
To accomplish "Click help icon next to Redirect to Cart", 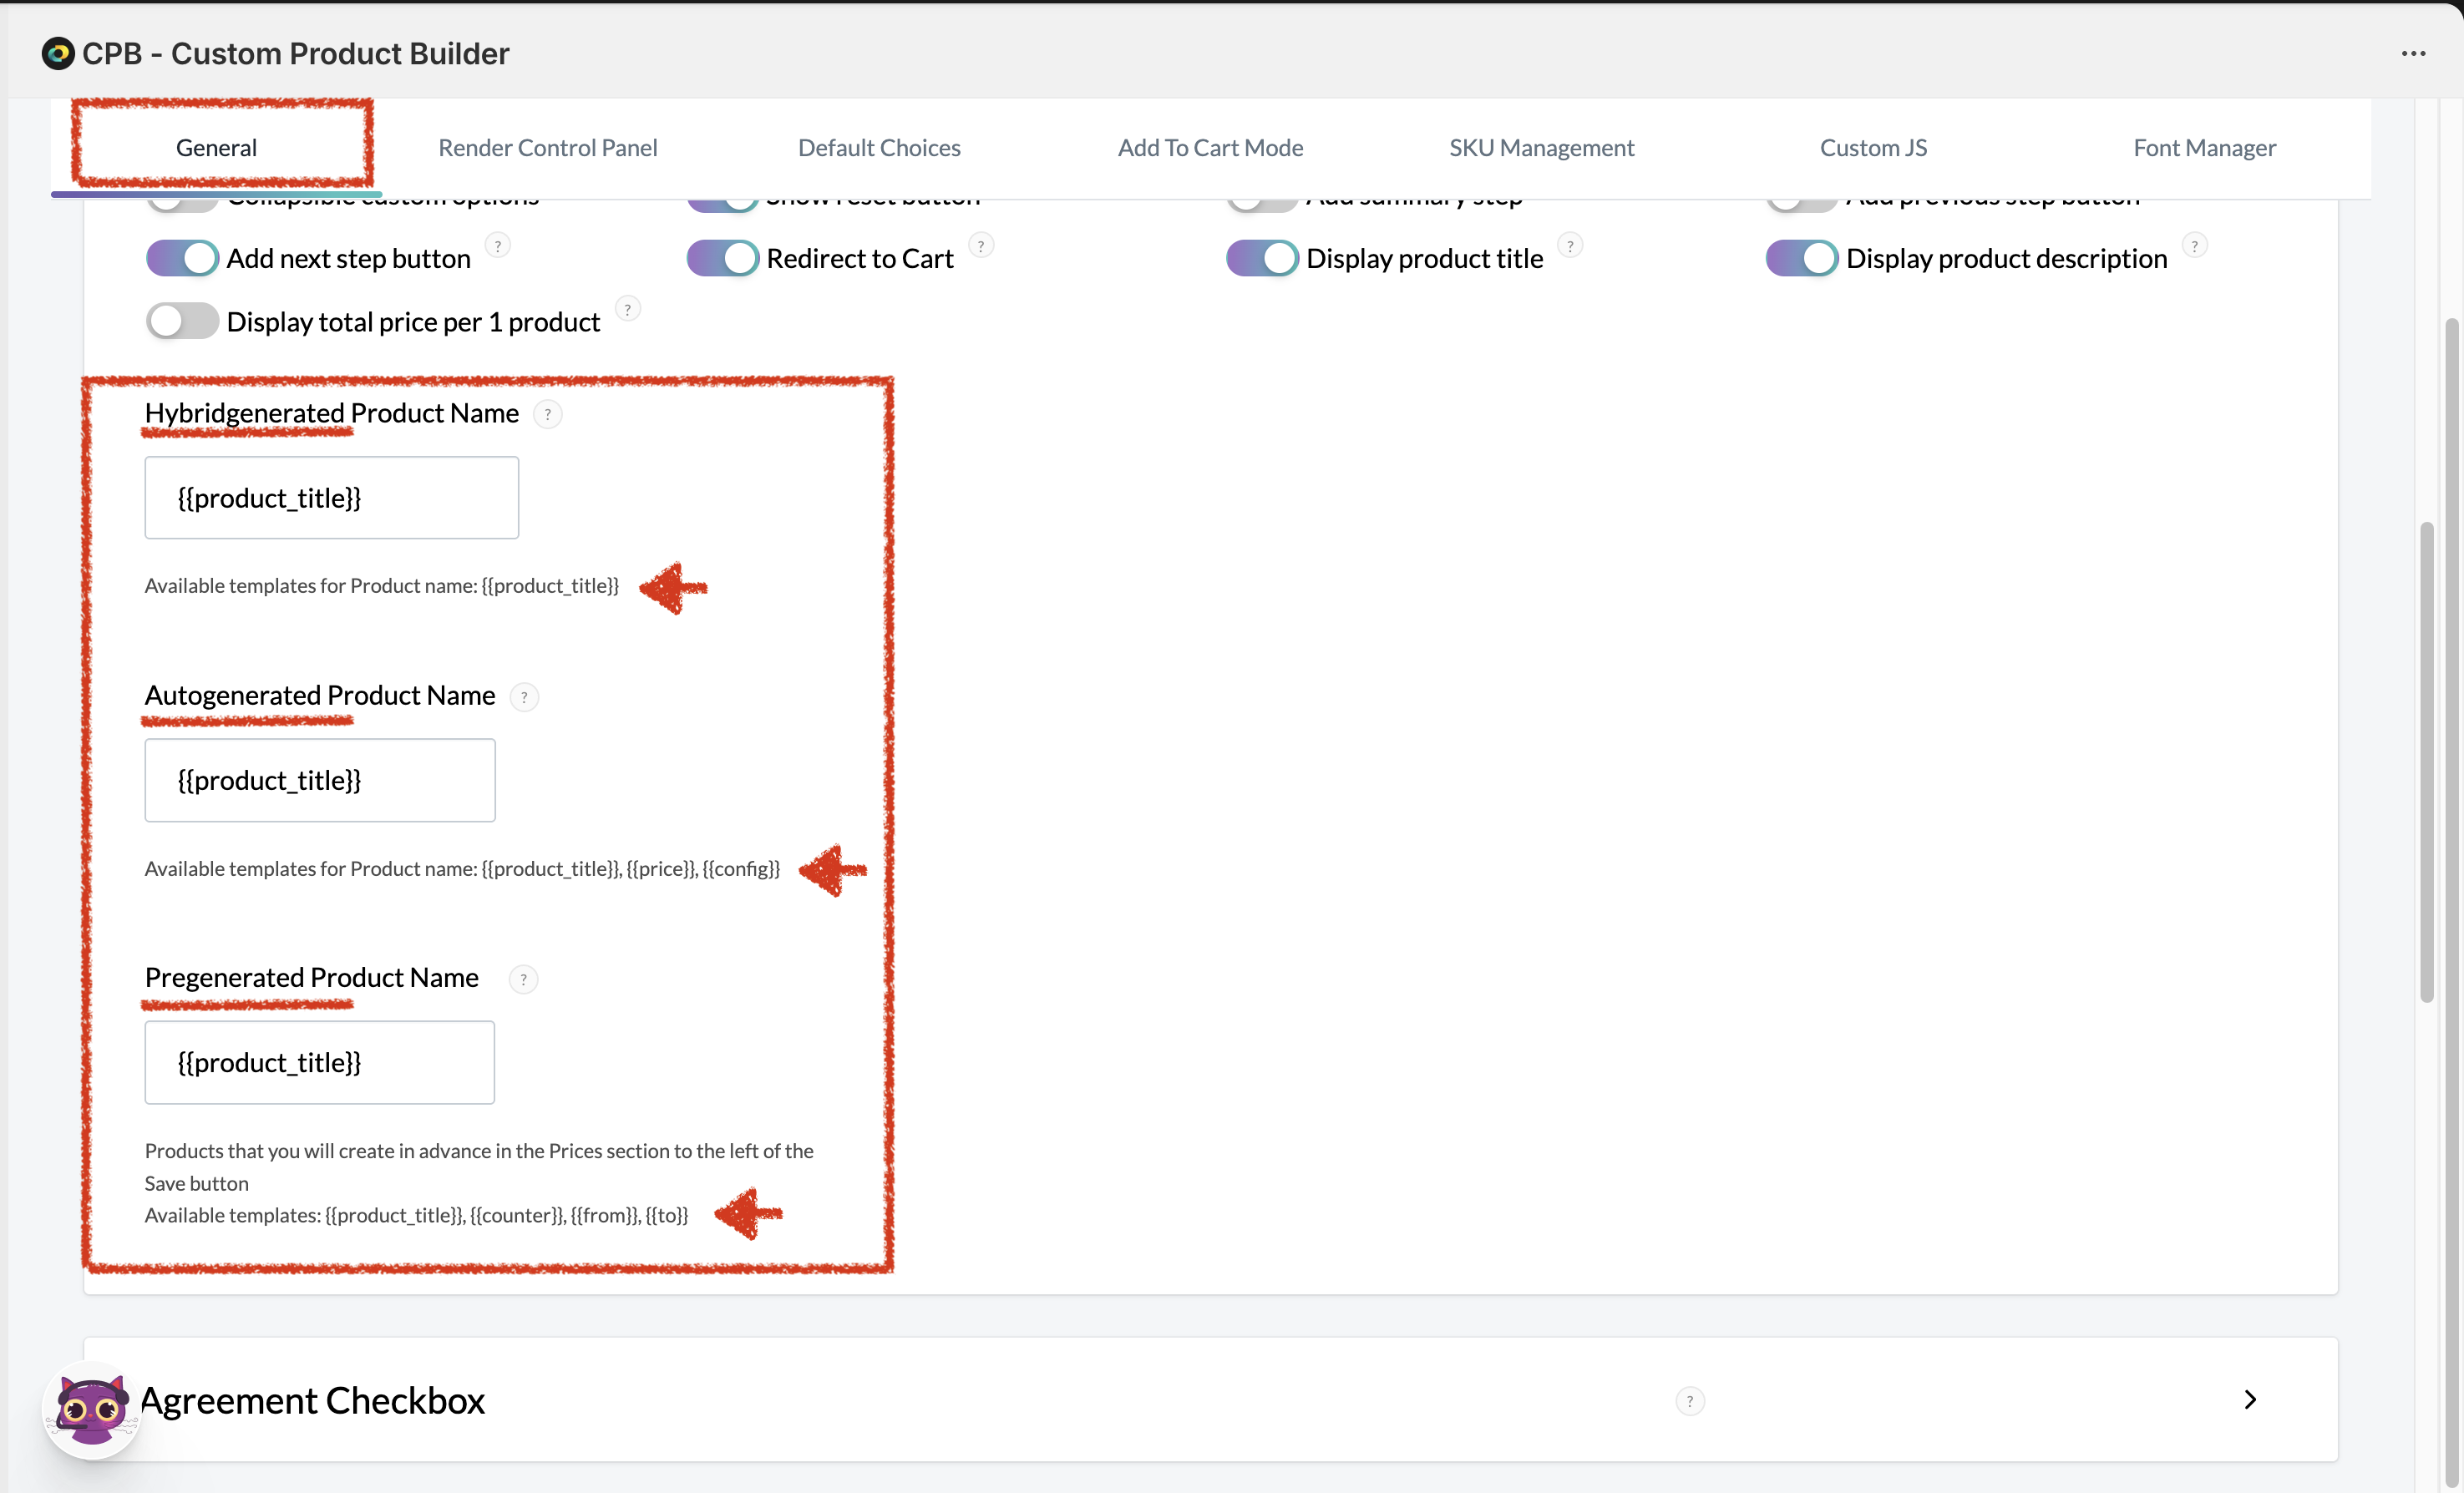I will click(981, 246).
